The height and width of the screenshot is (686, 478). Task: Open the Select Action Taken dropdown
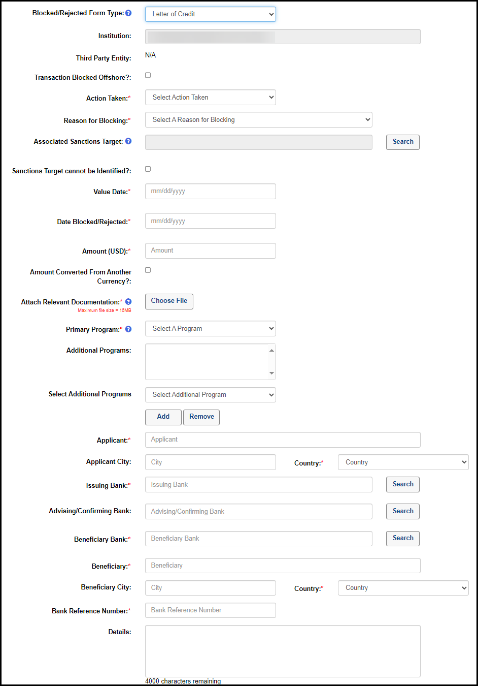pyautogui.click(x=210, y=98)
